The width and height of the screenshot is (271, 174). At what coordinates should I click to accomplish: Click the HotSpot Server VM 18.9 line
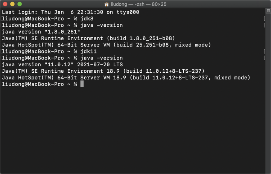126,78
